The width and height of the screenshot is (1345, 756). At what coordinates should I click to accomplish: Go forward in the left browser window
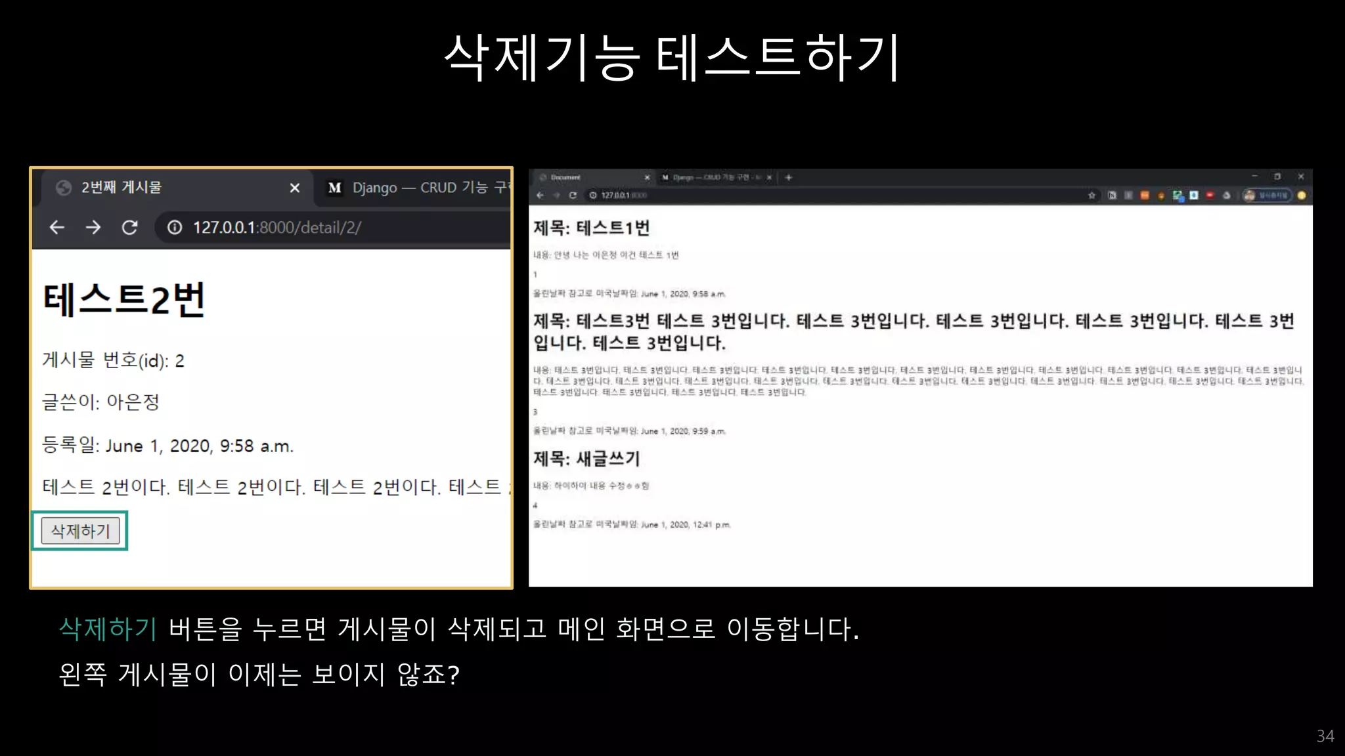click(93, 227)
